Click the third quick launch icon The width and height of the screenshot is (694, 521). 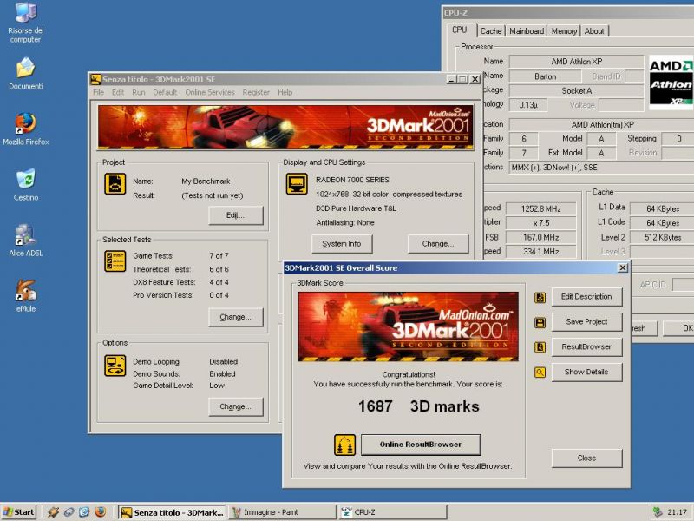84,512
